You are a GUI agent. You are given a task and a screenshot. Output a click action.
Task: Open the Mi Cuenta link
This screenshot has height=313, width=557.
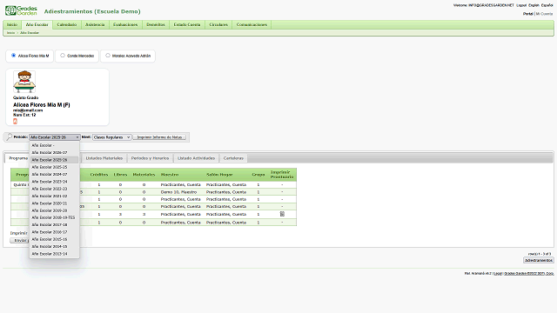(x=544, y=14)
